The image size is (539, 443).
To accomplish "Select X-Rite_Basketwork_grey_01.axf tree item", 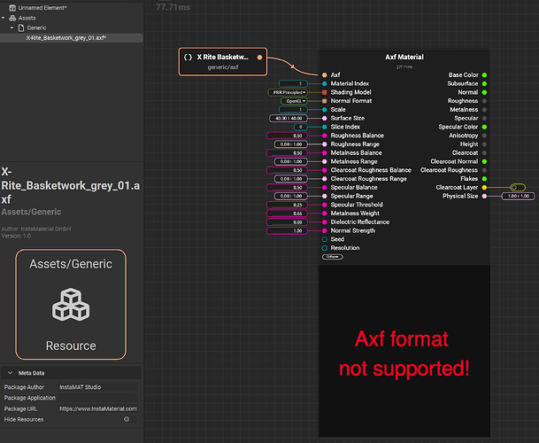I will tap(72, 38).
